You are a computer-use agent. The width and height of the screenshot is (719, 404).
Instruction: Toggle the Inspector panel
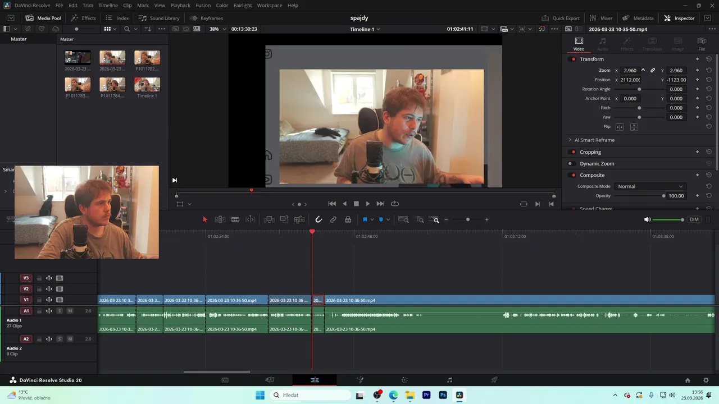pos(679,18)
